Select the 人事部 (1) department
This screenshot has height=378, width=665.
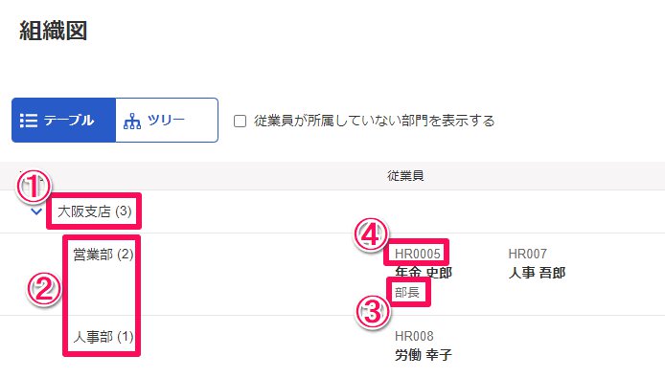[103, 337]
